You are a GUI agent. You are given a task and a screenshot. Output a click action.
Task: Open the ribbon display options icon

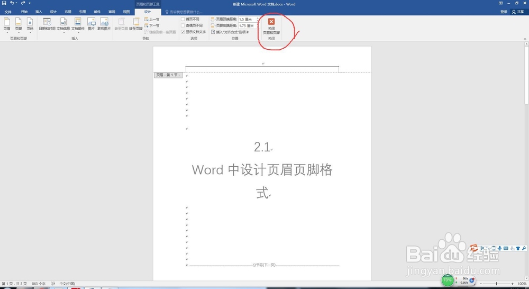pos(500,3)
